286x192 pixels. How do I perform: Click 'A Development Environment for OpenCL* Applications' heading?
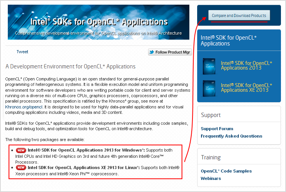pos(71,66)
